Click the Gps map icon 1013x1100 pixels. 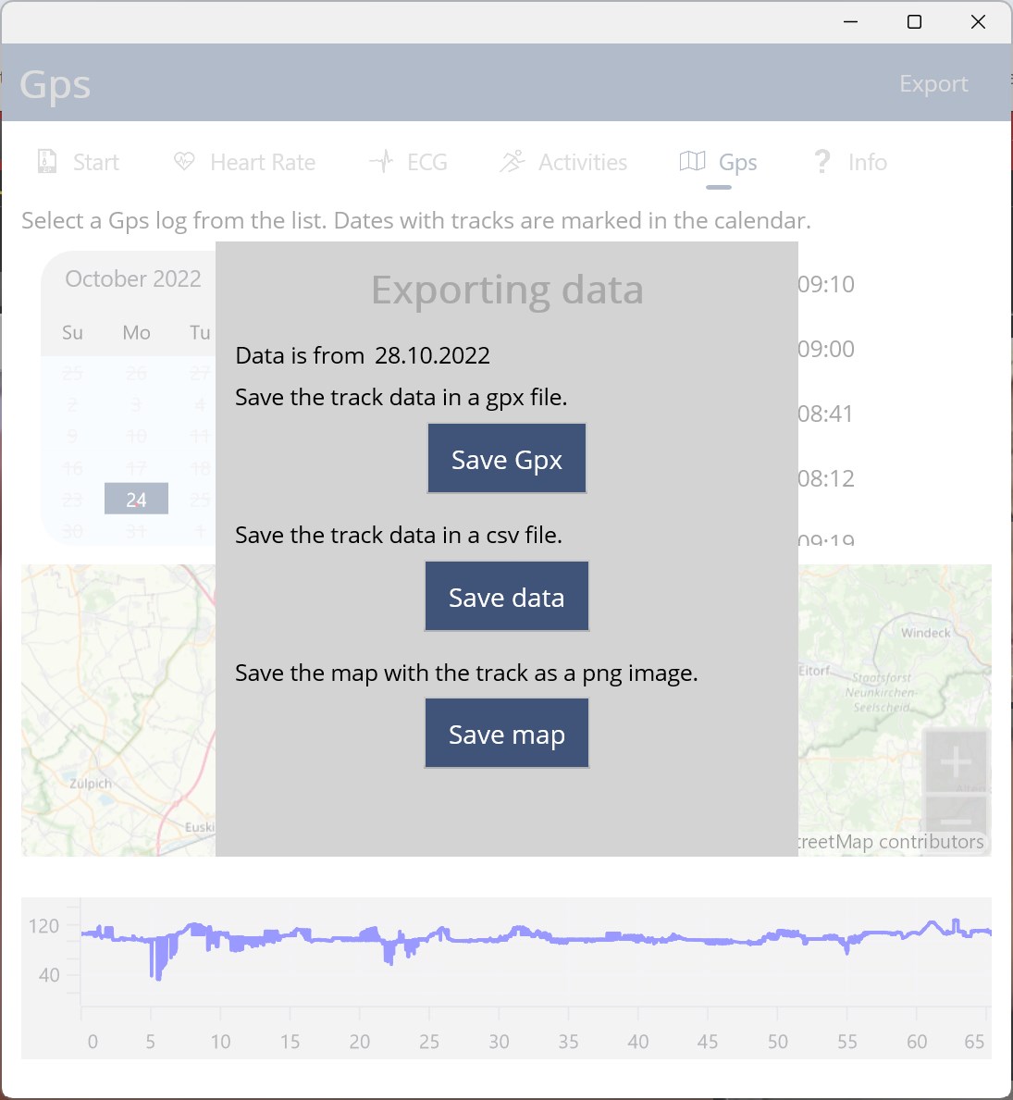point(692,161)
